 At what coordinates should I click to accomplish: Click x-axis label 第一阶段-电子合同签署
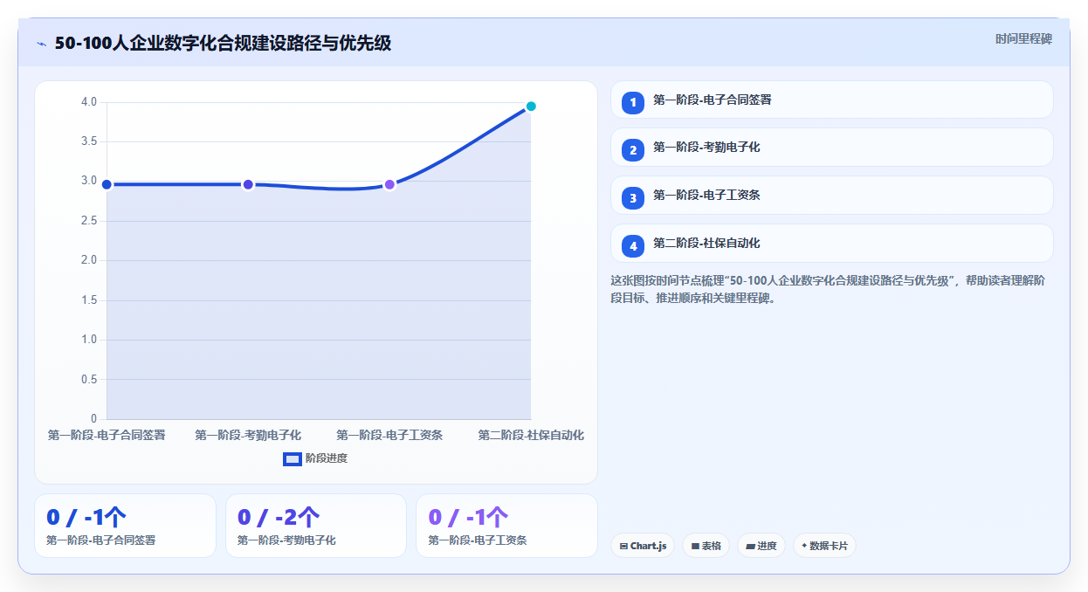tap(107, 435)
